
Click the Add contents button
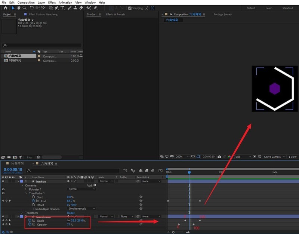pos(95,185)
